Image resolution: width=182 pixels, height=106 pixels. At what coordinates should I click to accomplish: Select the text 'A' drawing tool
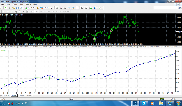tap(23, 12)
